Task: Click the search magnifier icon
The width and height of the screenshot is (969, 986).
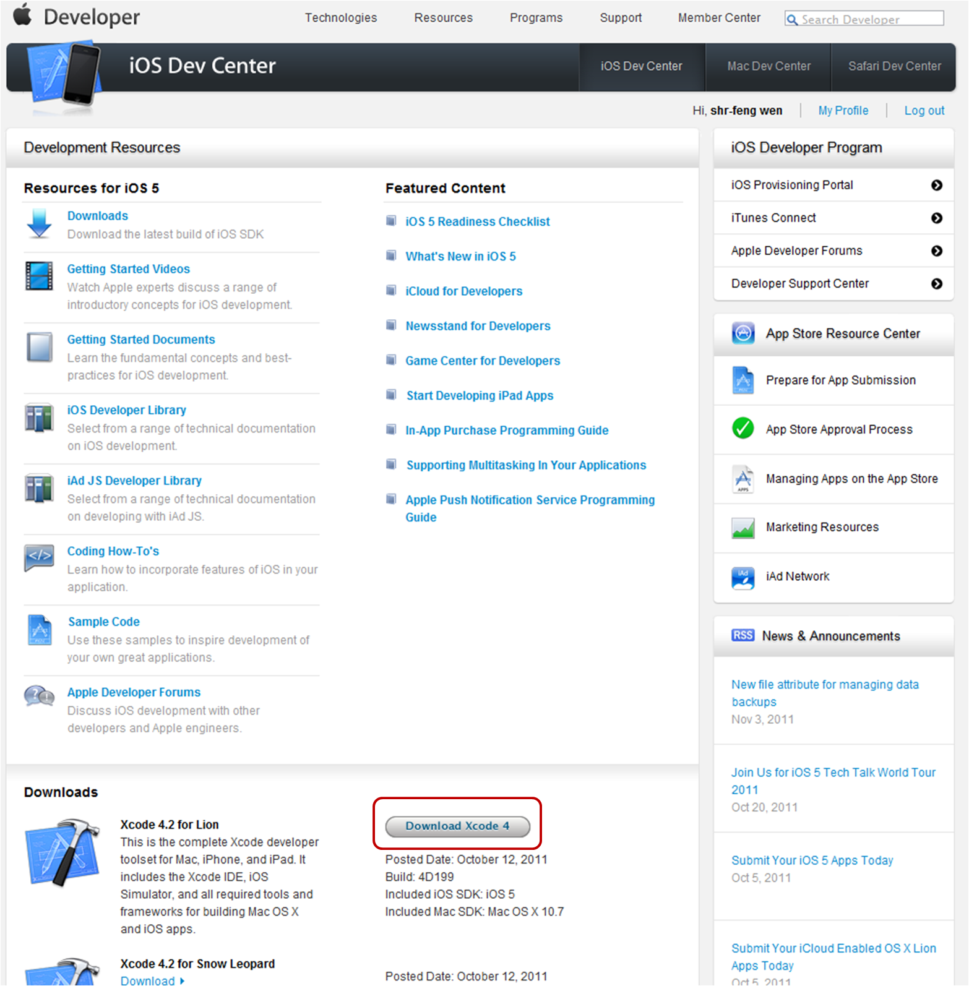Action: click(792, 20)
